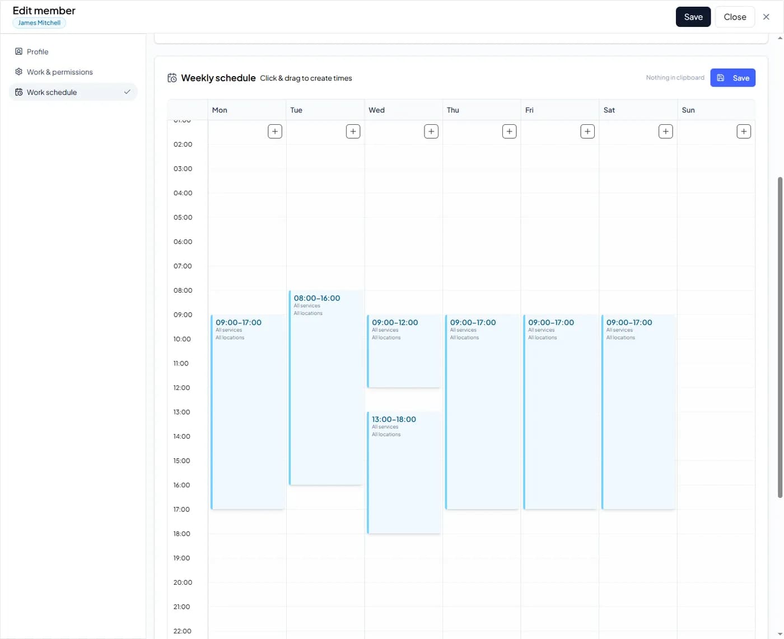The image size is (784, 639).
Task: Add a time slot on Sunday
Action: click(x=743, y=131)
